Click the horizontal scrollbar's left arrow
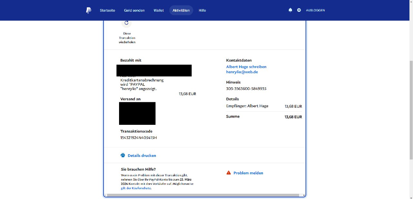Screen dimensions: 413x199 tap(105, 195)
